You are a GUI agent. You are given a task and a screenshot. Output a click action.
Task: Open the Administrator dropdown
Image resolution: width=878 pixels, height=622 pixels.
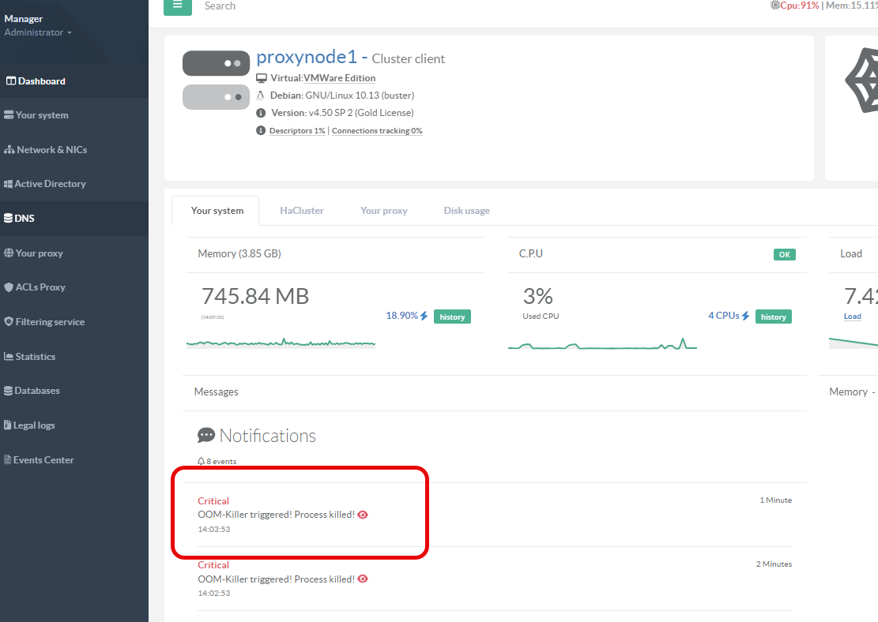(38, 32)
